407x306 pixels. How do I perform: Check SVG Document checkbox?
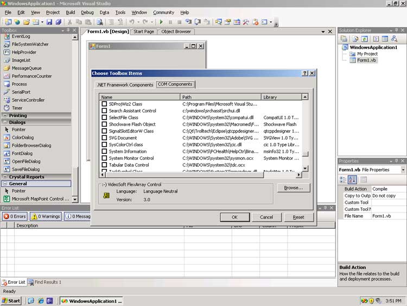point(104,138)
